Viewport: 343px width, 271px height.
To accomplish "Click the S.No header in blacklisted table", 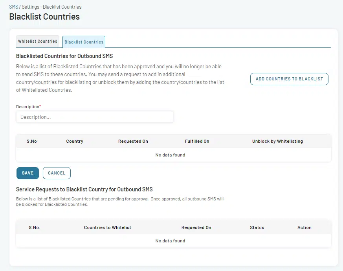I will click(32, 141).
